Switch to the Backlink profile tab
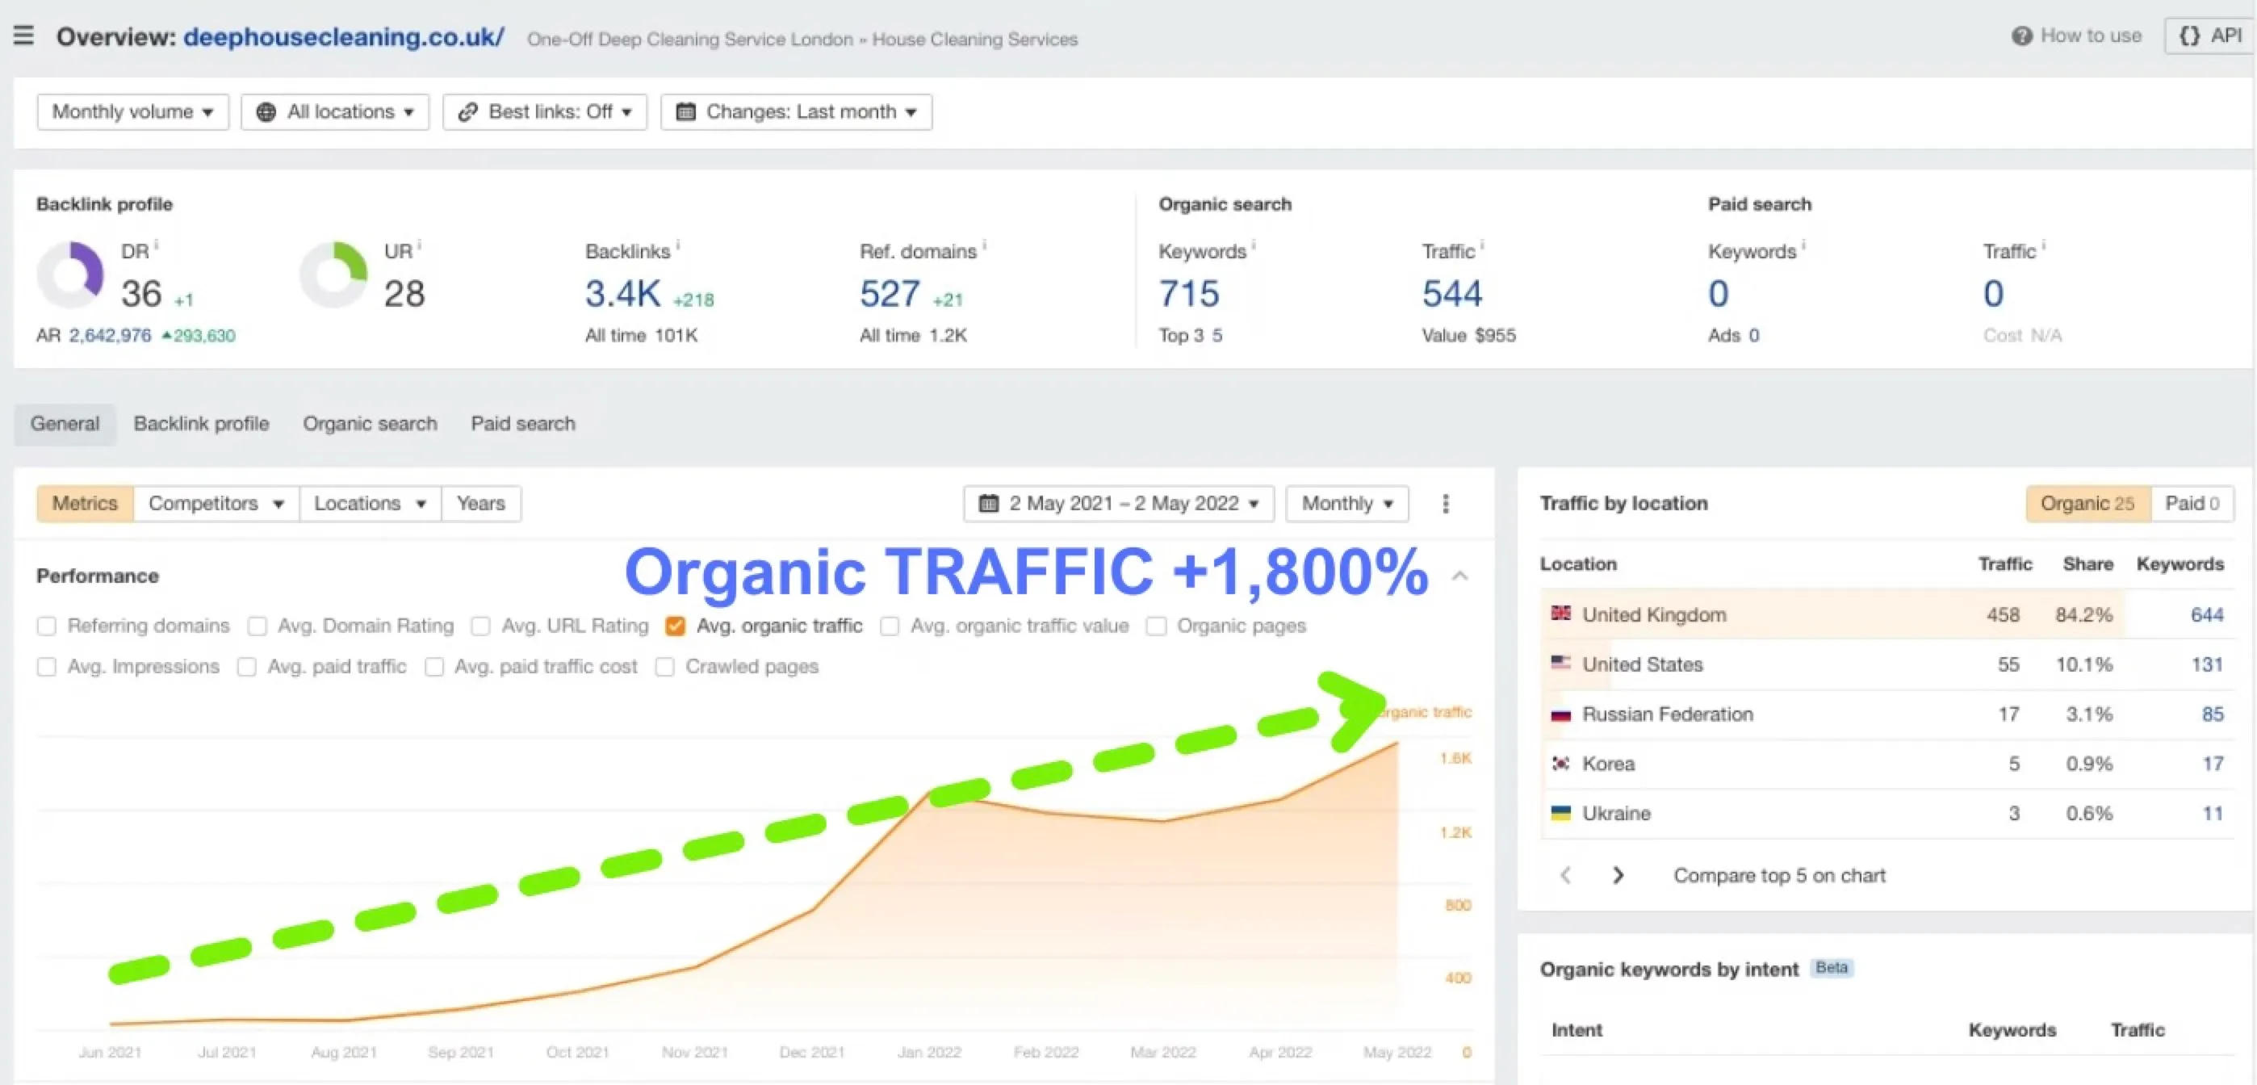This screenshot has height=1085, width=2257. pos(202,424)
